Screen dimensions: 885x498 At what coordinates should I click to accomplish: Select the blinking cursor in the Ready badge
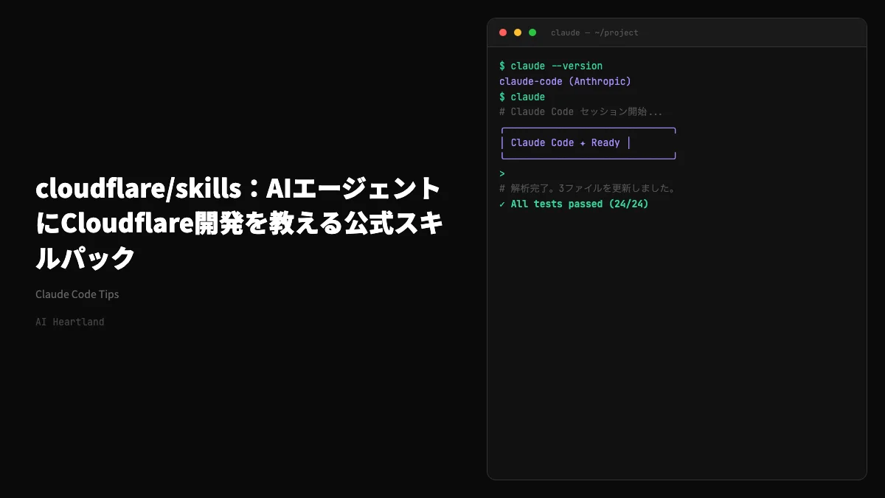pyautogui.click(x=628, y=142)
